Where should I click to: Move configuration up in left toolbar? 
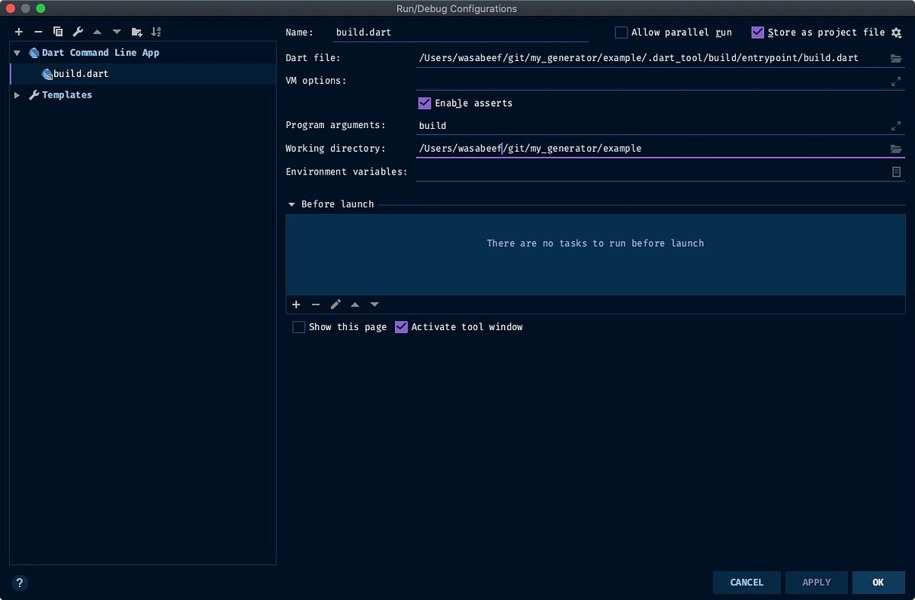pyautogui.click(x=97, y=32)
